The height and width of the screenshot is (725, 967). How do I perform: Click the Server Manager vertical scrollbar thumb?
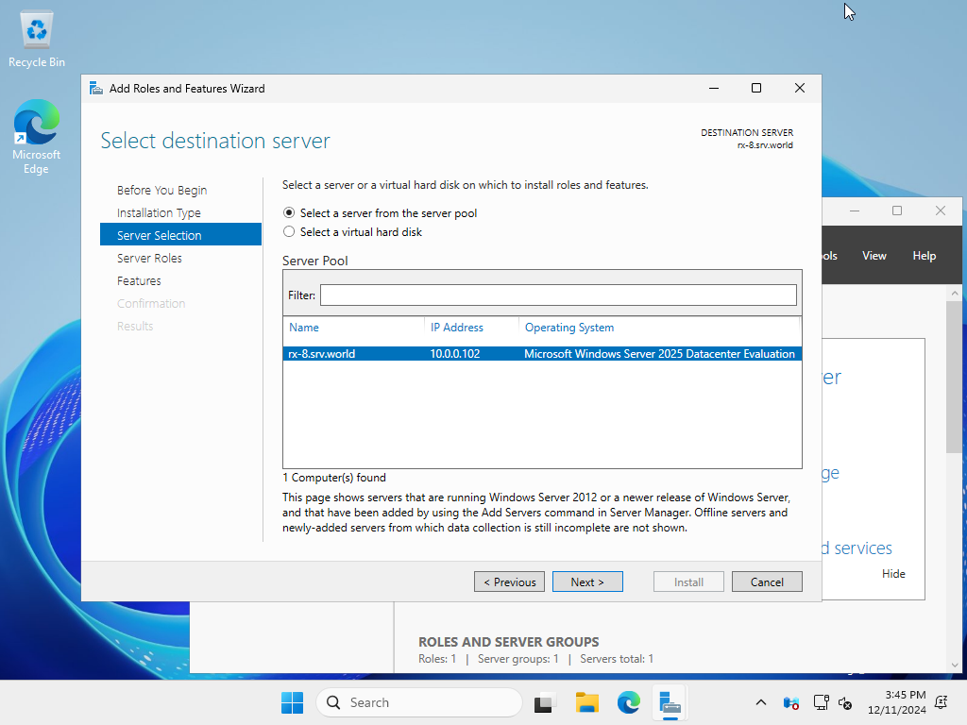click(x=955, y=378)
